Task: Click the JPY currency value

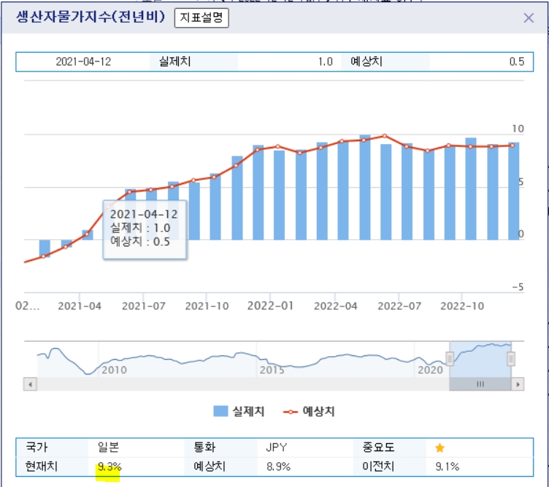Action: [x=277, y=448]
